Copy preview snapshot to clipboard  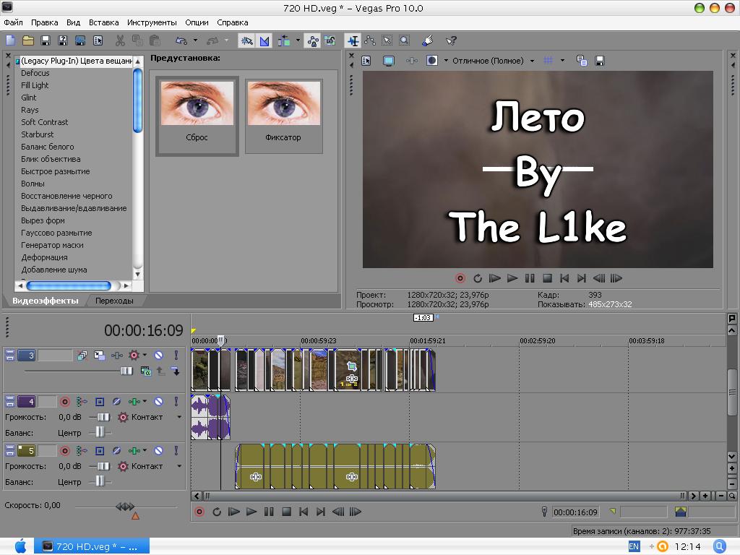582,61
